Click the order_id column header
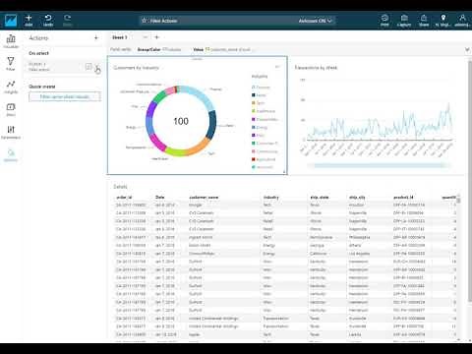The width and height of the screenshot is (472, 354). point(124,198)
